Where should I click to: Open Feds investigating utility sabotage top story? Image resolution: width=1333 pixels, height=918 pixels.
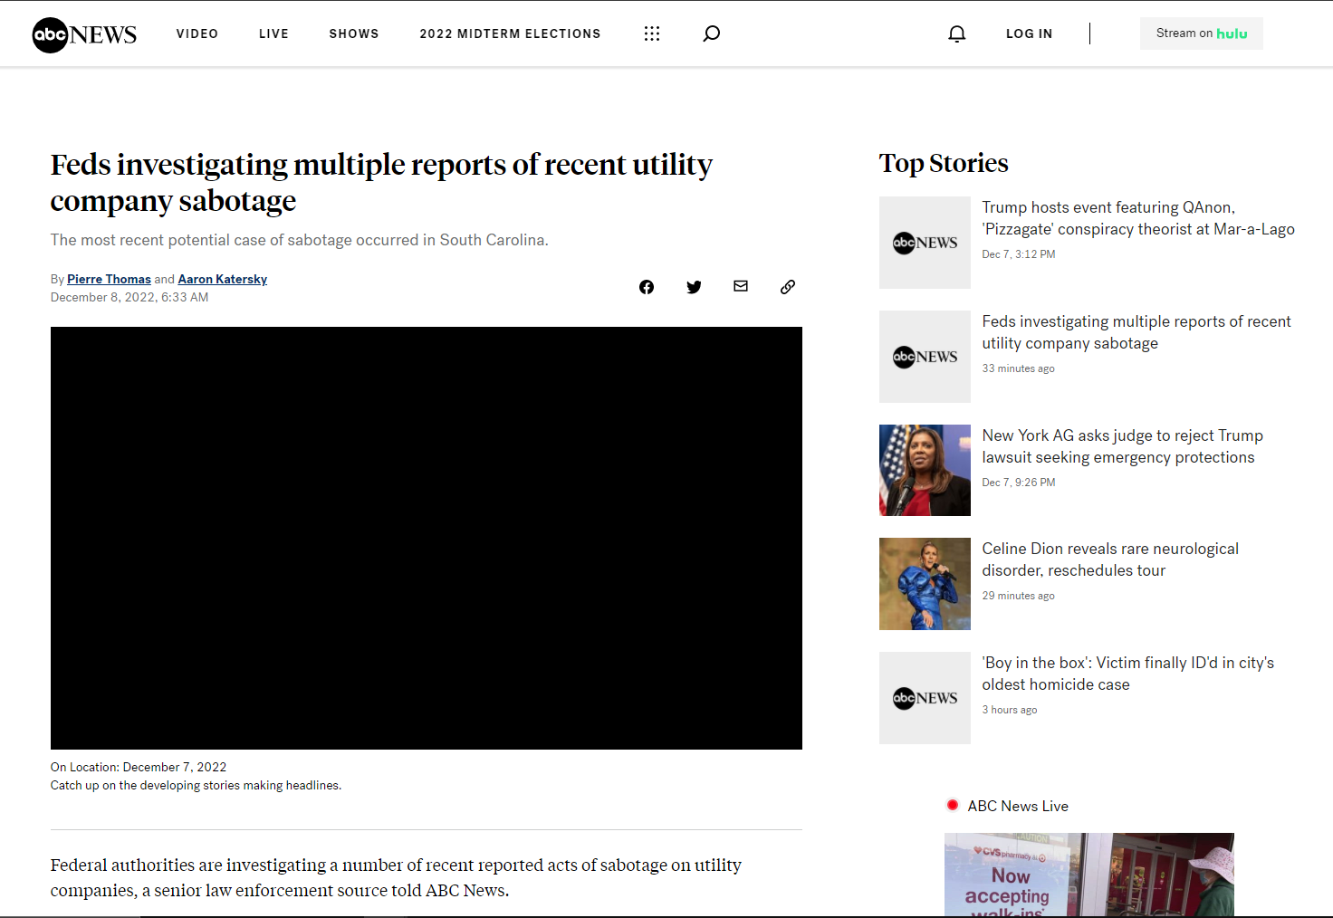click(x=1136, y=332)
